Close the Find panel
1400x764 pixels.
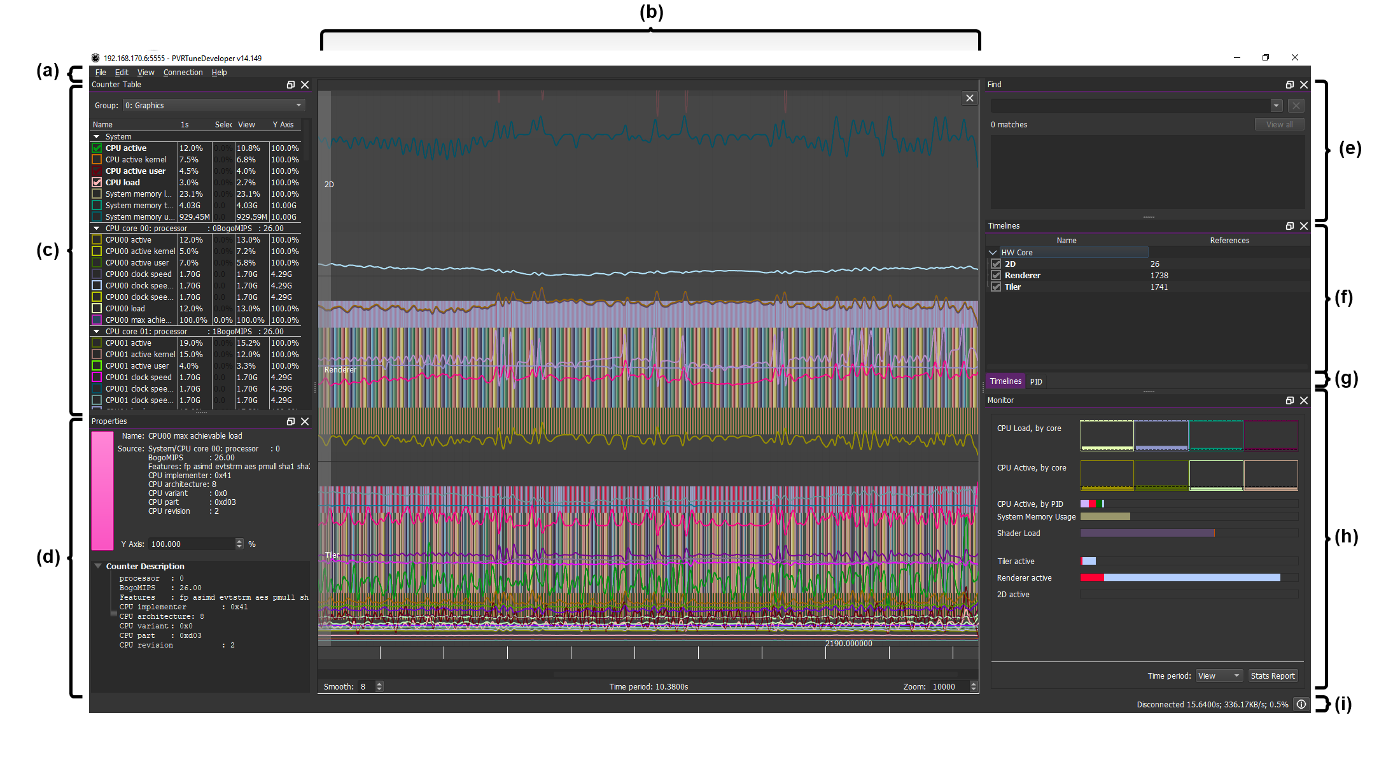point(1304,85)
